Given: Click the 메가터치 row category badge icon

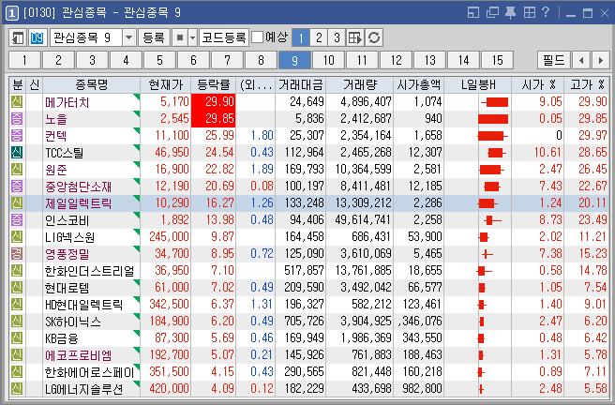Looking at the screenshot, I should (x=17, y=102).
